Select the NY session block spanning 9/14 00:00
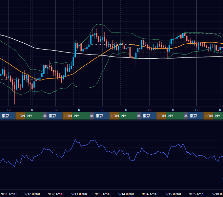This screenshot has width=223, height=197. (x=128, y=116)
